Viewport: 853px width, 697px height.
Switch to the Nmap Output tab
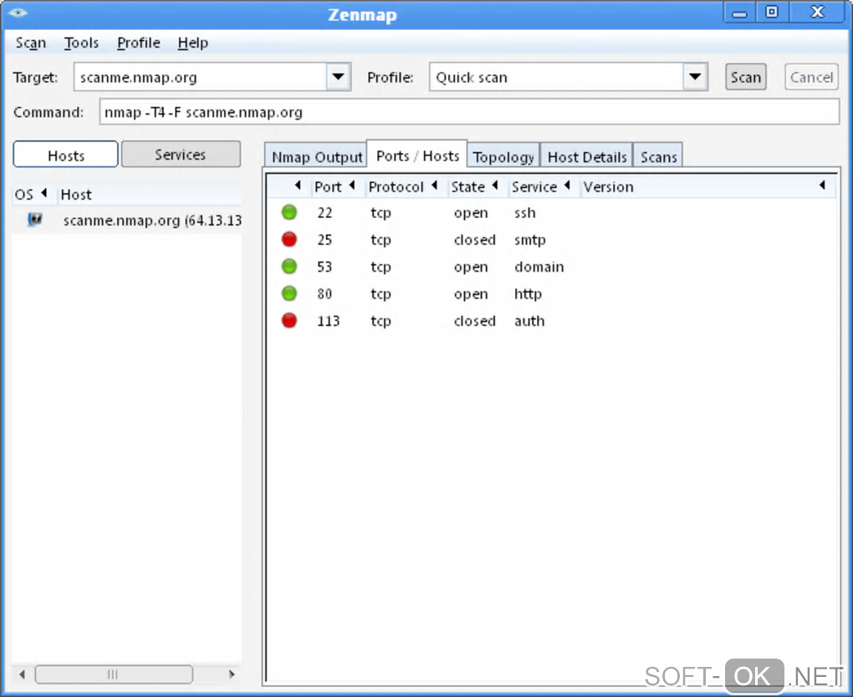click(x=316, y=156)
